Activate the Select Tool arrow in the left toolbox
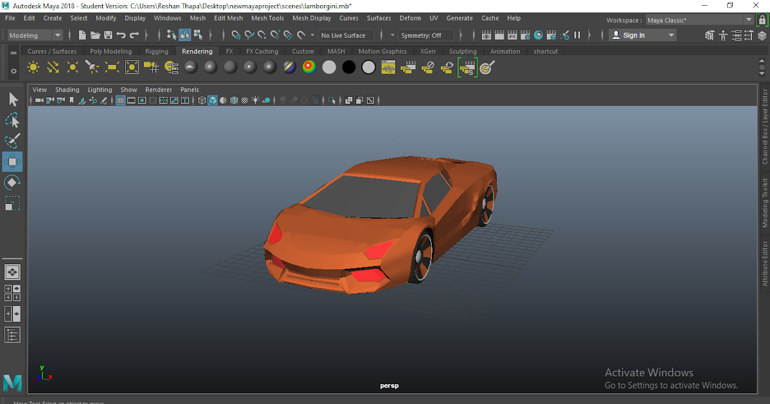The width and height of the screenshot is (770, 404). [x=12, y=99]
